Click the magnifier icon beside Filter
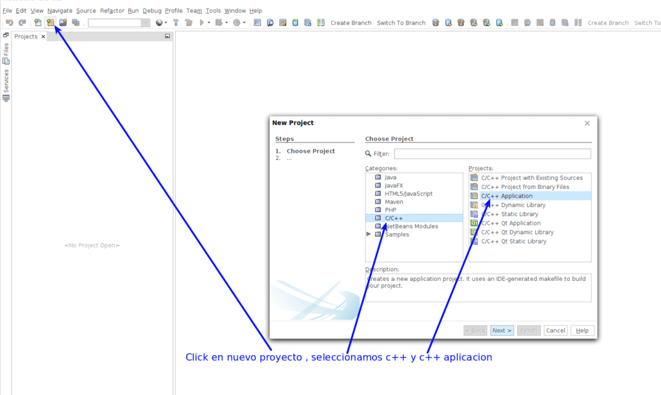This screenshot has height=395, width=661. (368, 154)
